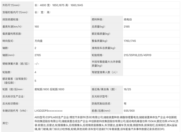181x132 pixels.
Task: Click the 1760,1745 curb weight value
Action: [131, 41]
